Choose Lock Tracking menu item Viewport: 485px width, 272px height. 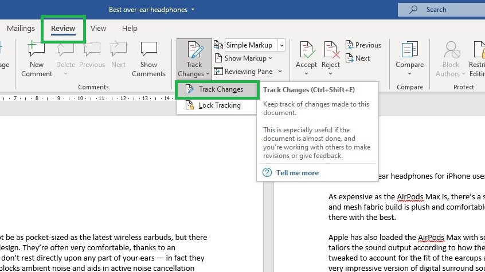point(217,105)
